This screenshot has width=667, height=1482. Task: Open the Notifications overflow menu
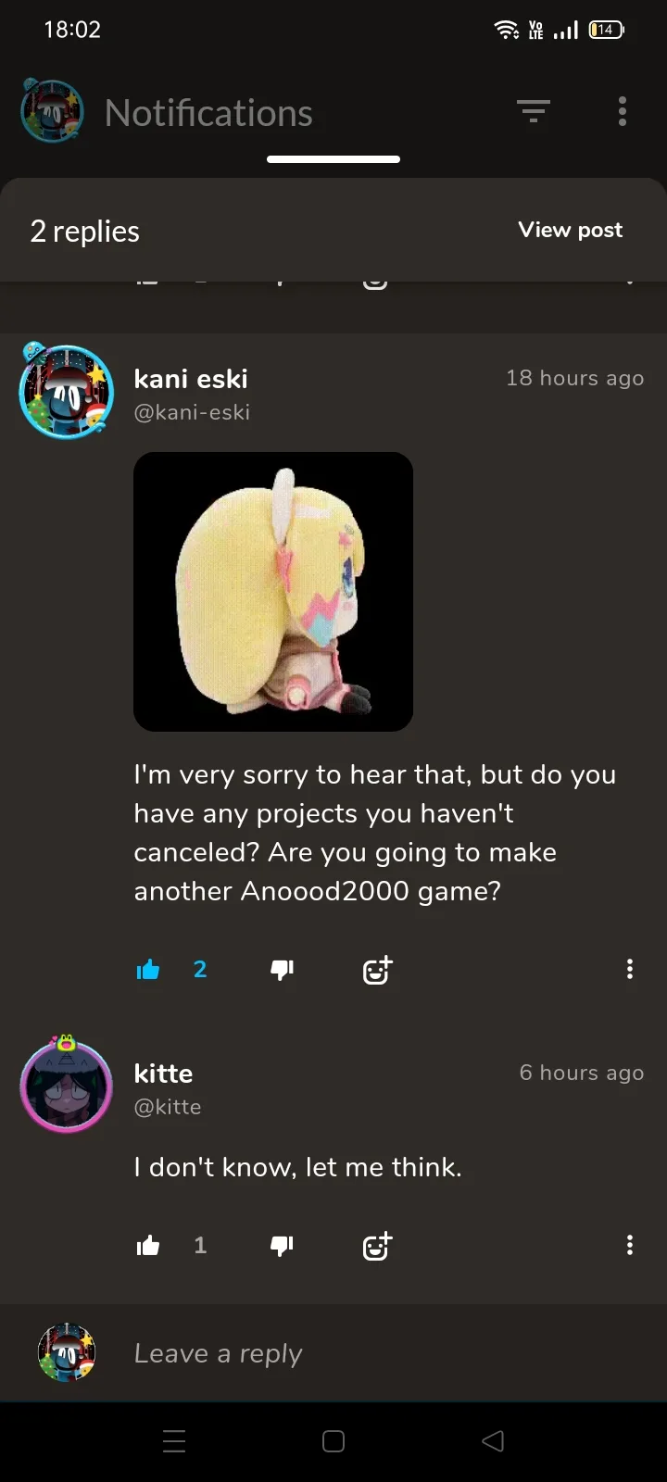(x=623, y=111)
